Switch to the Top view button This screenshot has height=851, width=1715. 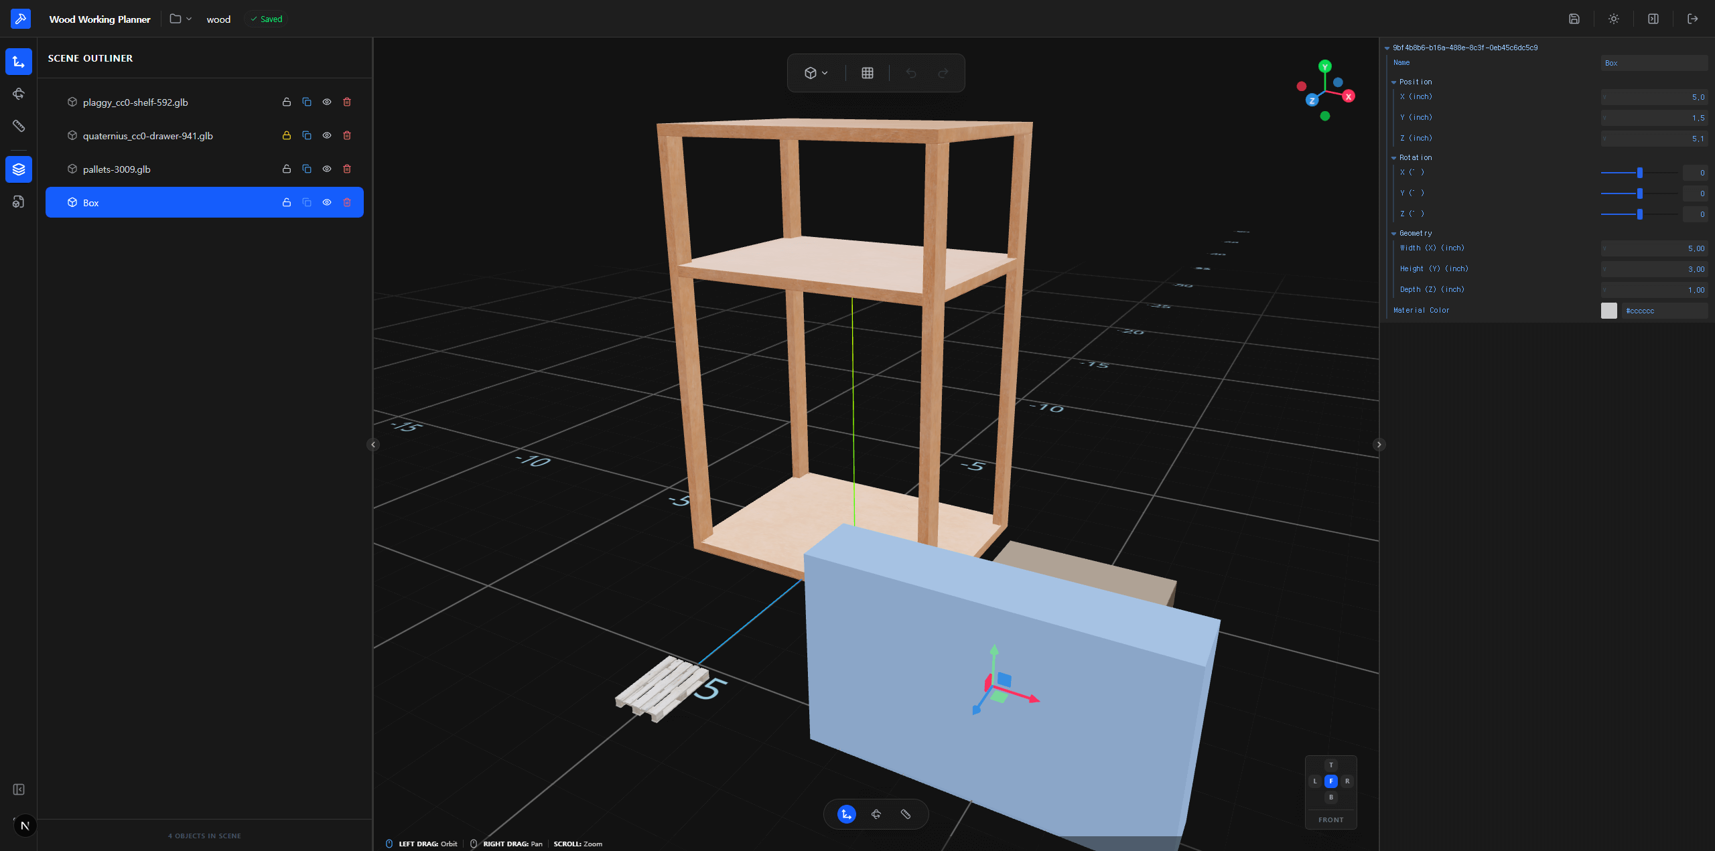[x=1331, y=765]
